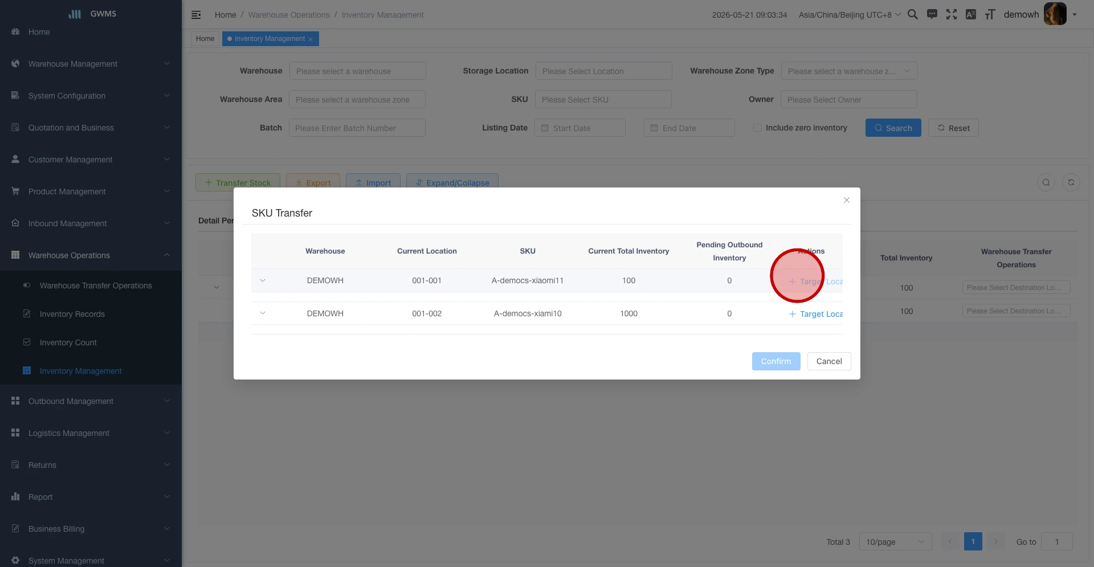Expand the Inbound Management sidebar menu
Viewport: 1094px width, 567px height.
pos(91,223)
